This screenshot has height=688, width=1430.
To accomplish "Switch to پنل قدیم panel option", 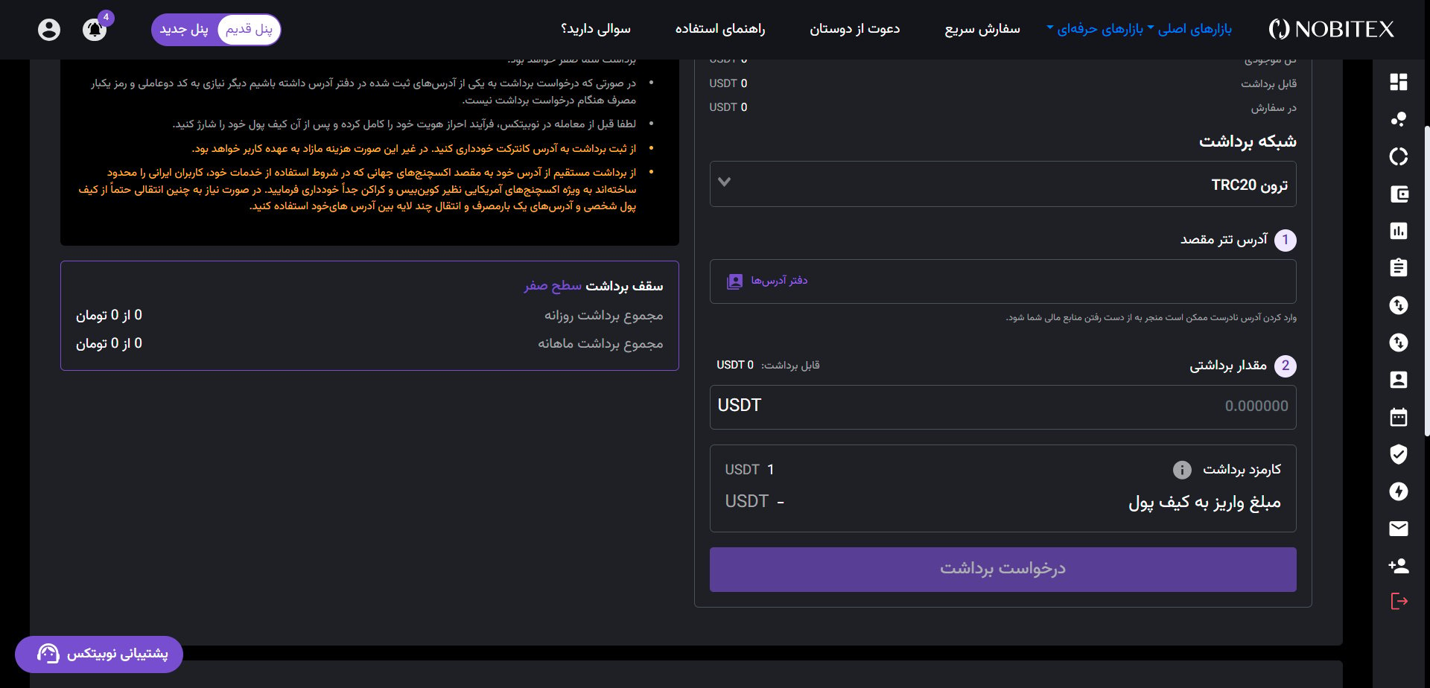I will click(249, 30).
